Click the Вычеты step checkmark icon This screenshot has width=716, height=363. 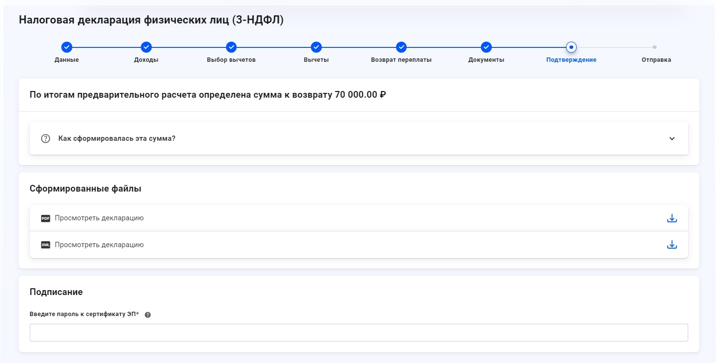click(x=316, y=47)
